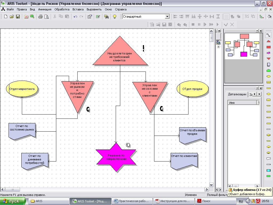Screen dimensions: 273x205
Task: Select the Решение по направлениям star shape
Action: (116, 157)
